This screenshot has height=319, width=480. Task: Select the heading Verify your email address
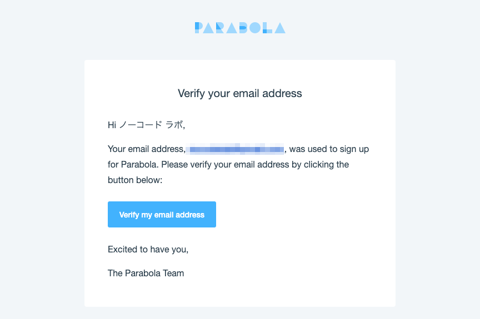click(239, 93)
